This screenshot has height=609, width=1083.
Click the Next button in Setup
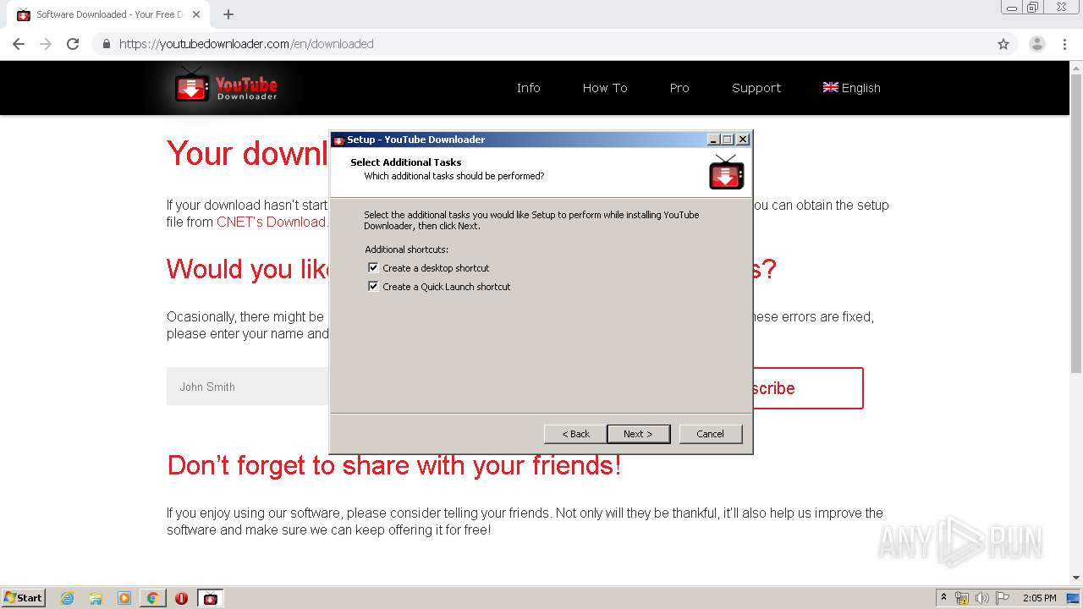(x=639, y=434)
